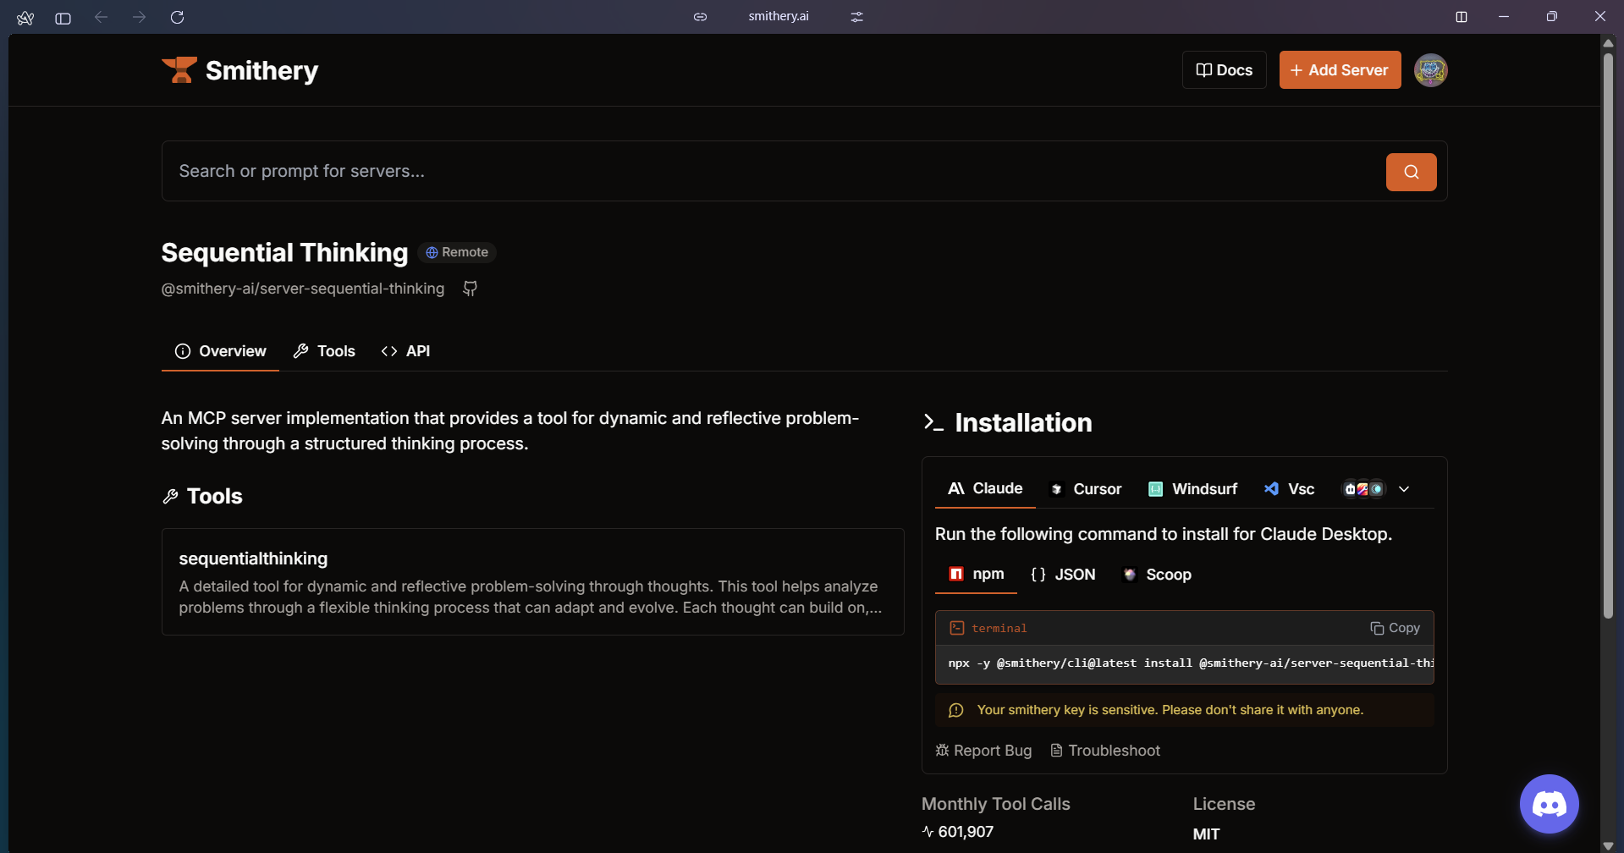
Task: Switch to the Tools tab
Action: (x=324, y=351)
